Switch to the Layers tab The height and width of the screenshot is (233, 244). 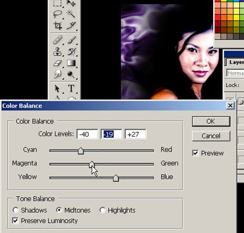click(236, 62)
